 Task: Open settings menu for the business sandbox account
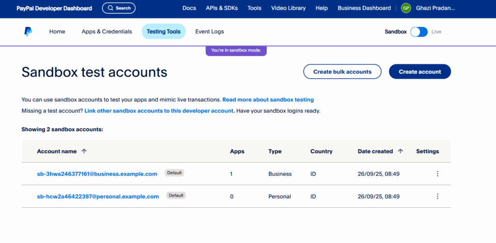click(x=437, y=173)
